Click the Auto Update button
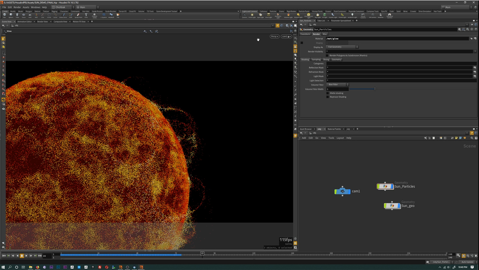The width and height of the screenshot is (479, 270). 467,262
